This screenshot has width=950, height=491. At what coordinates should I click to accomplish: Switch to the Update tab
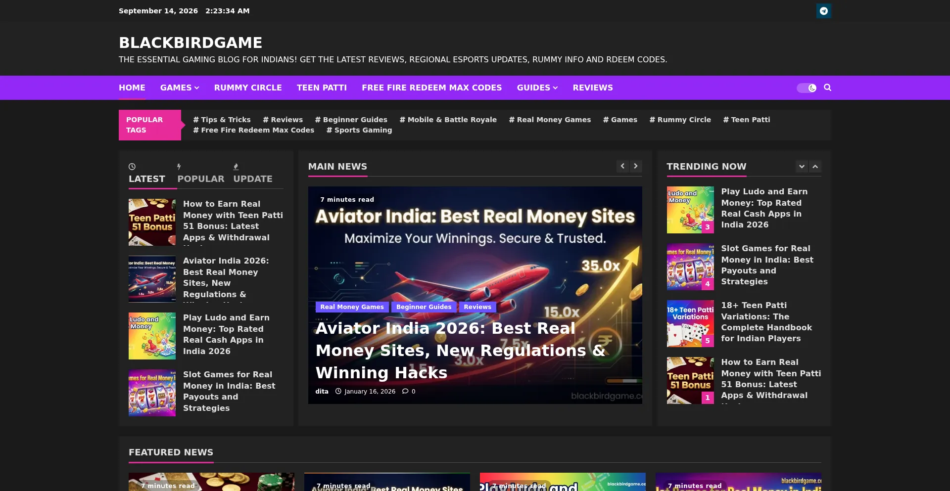click(253, 174)
